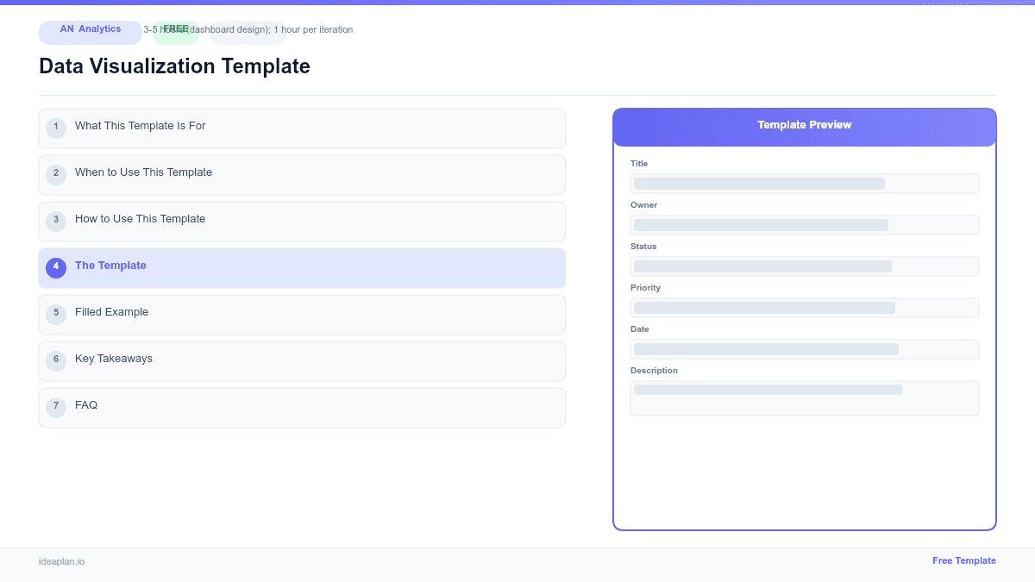
Task: Click the step 3 circle indicator
Action: (56, 221)
